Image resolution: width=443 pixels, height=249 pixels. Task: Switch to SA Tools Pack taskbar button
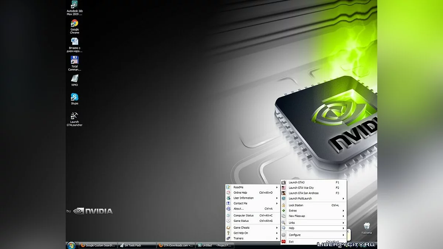(x=135, y=245)
